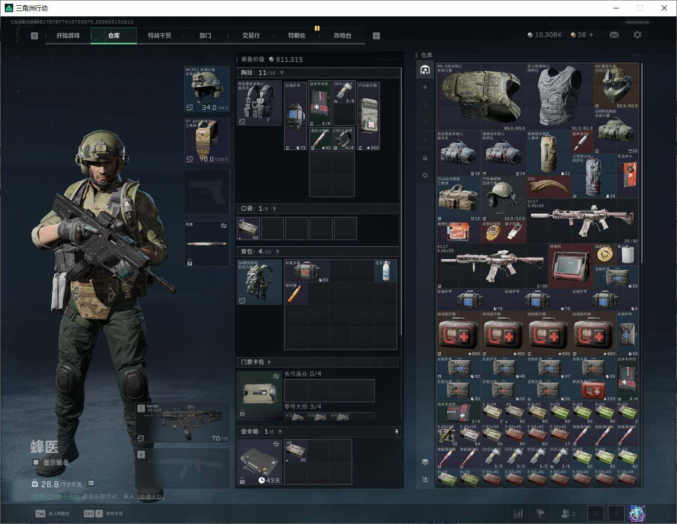Open the team members icon in bottom bar
Viewport: 677px width, 524px height.
pos(568,513)
